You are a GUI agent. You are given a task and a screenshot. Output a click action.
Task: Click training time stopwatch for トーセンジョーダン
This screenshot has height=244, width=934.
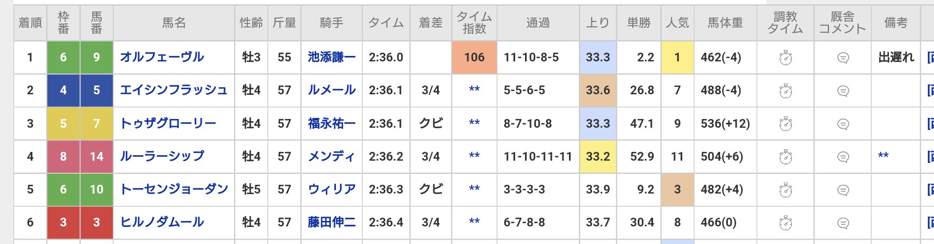tap(786, 190)
